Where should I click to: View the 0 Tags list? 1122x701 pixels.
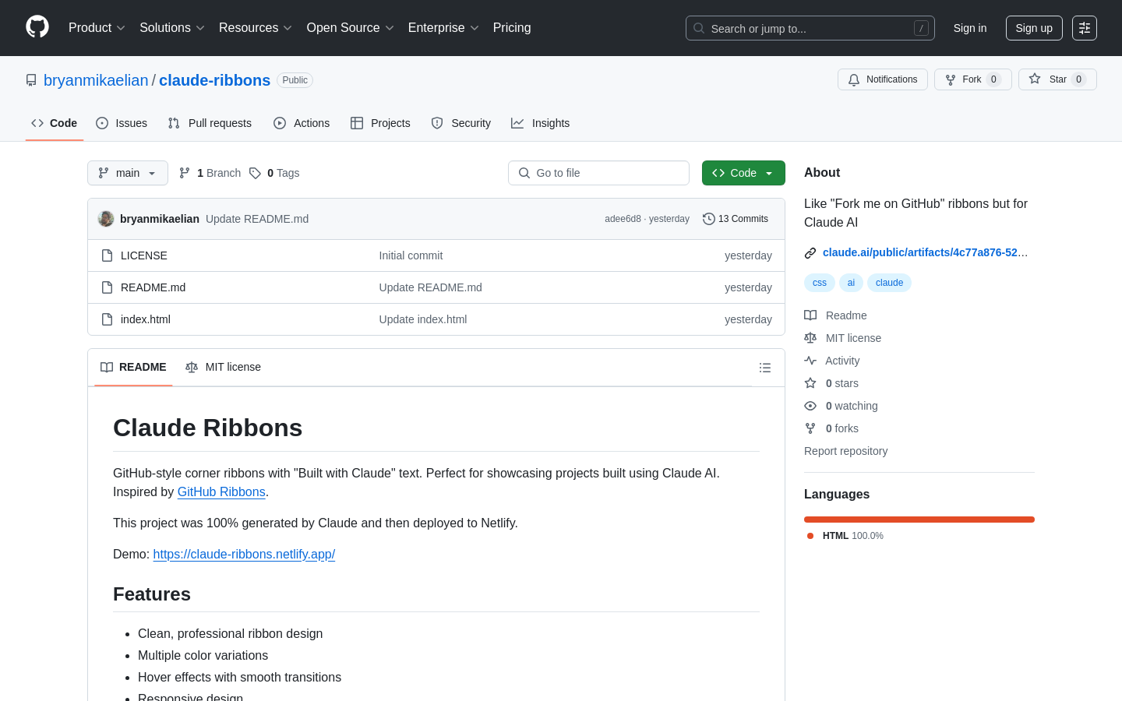pyautogui.click(x=274, y=173)
